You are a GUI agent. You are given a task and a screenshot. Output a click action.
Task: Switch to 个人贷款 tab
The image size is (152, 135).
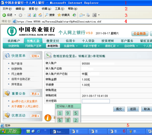coord(88,41)
